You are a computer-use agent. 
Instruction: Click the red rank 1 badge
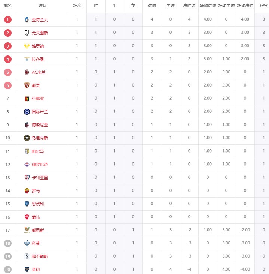[8, 20]
